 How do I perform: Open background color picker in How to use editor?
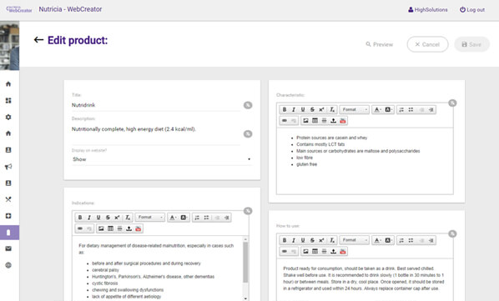coord(388,240)
